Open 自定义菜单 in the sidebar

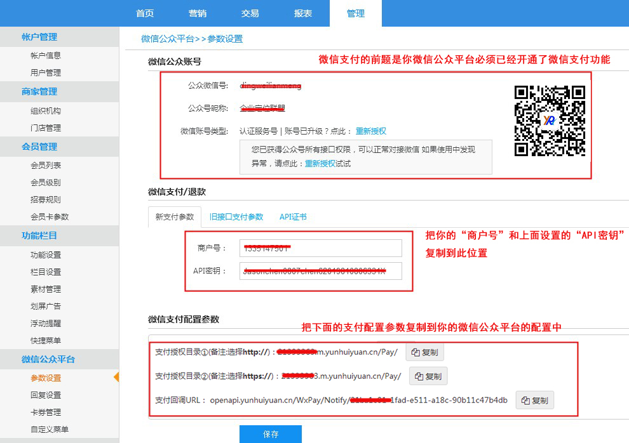[50, 430]
